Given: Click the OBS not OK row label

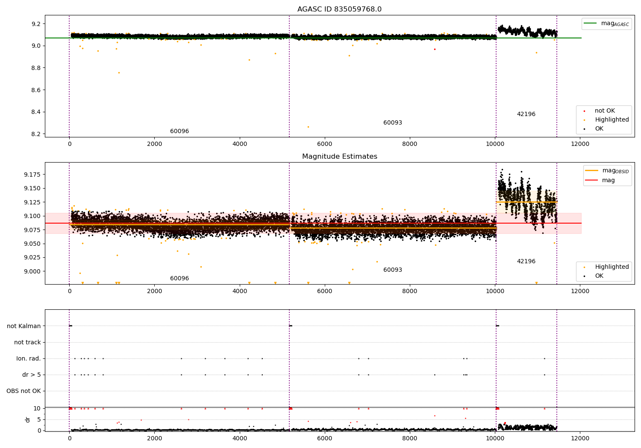Looking at the screenshot, I should pyautogui.click(x=24, y=391).
